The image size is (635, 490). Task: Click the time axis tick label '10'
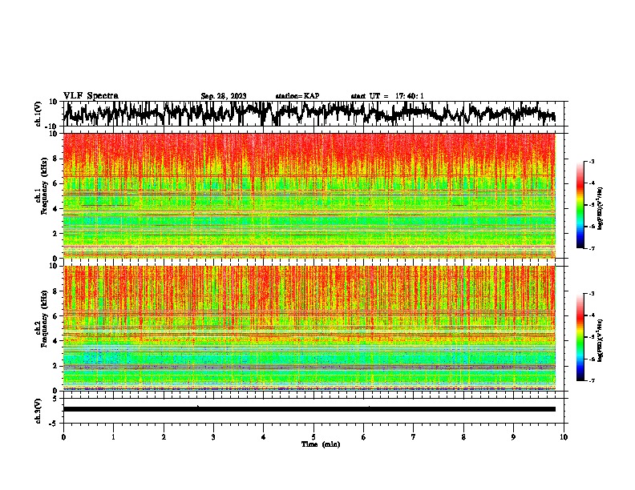click(564, 437)
